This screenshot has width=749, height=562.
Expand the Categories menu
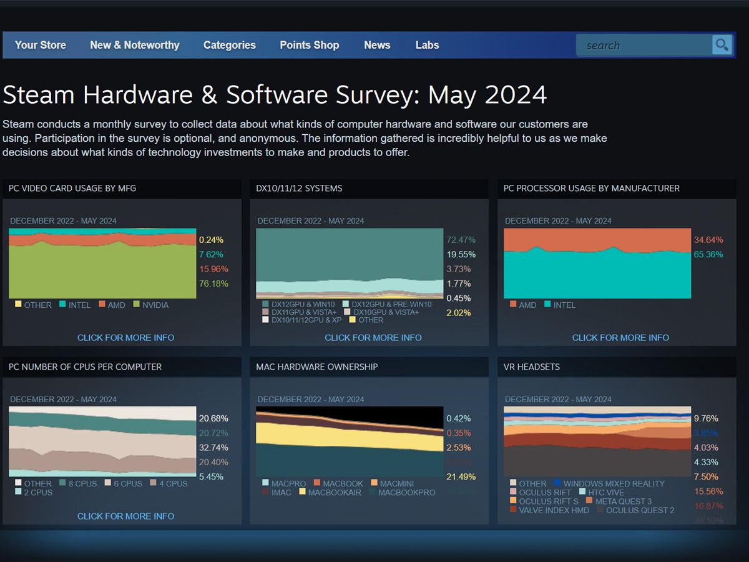[230, 45]
